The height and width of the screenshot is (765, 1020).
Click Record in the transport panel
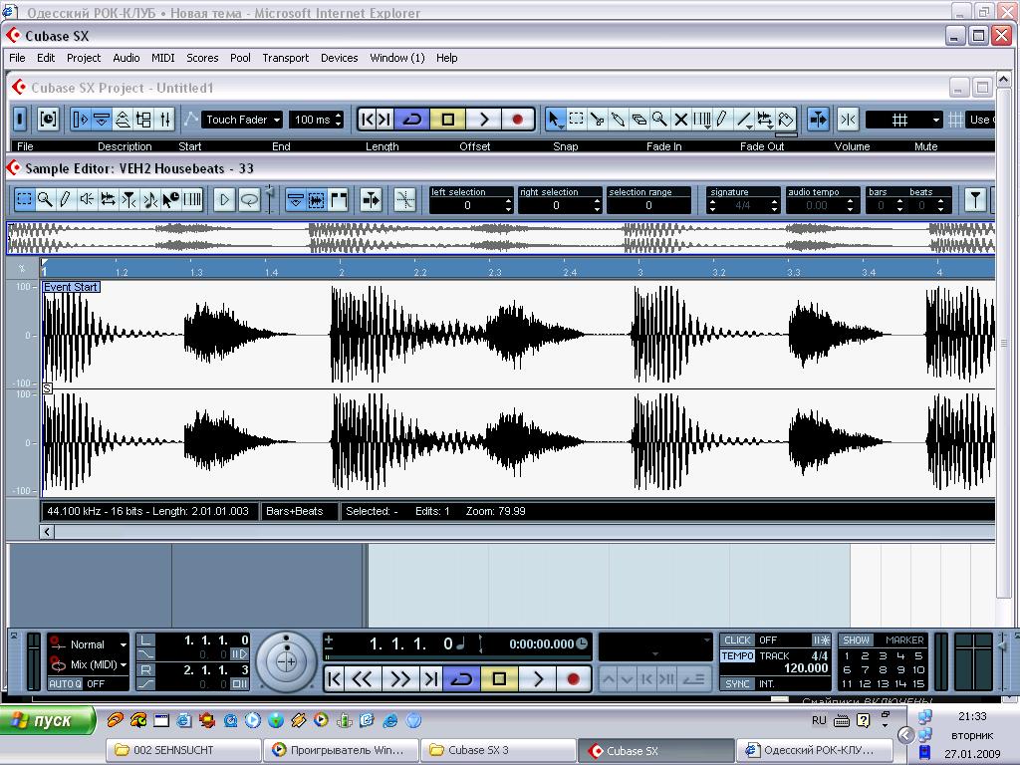573,678
